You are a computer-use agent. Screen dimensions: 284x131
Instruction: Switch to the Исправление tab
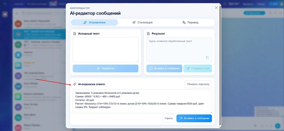pyautogui.click(x=94, y=23)
